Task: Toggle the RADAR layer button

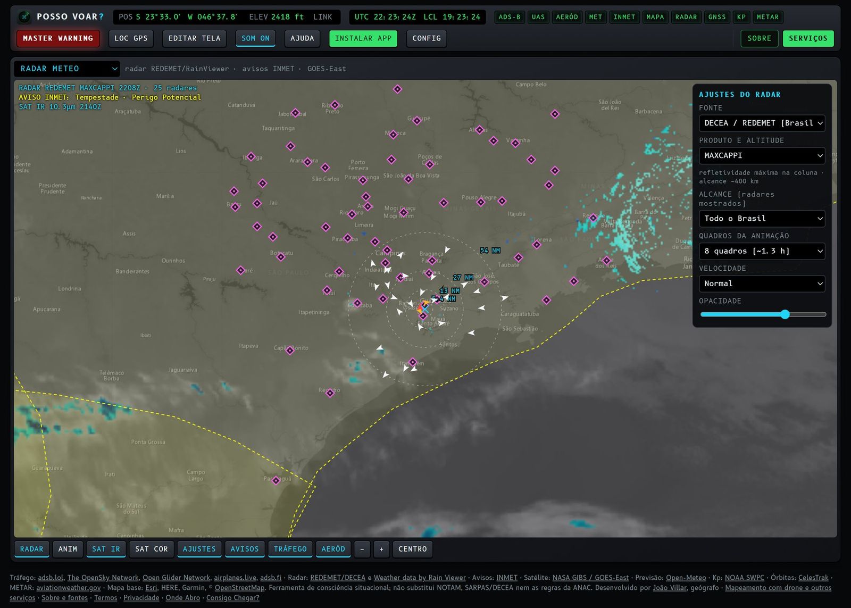Action: point(32,549)
